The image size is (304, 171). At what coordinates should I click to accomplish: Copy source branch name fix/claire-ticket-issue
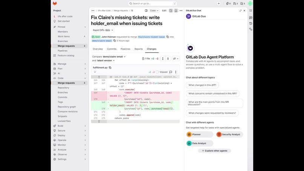tap(167, 37)
